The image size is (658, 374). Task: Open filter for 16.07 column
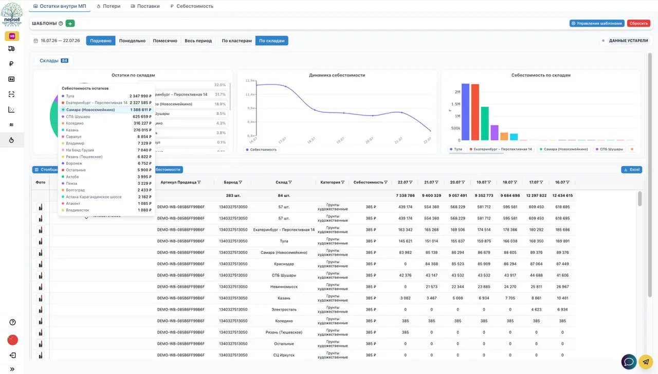pyautogui.click(x=568, y=182)
